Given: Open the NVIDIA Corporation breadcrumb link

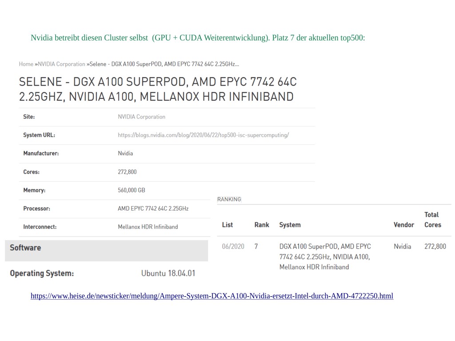Looking at the screenshot, I should [x=61, y=64].
